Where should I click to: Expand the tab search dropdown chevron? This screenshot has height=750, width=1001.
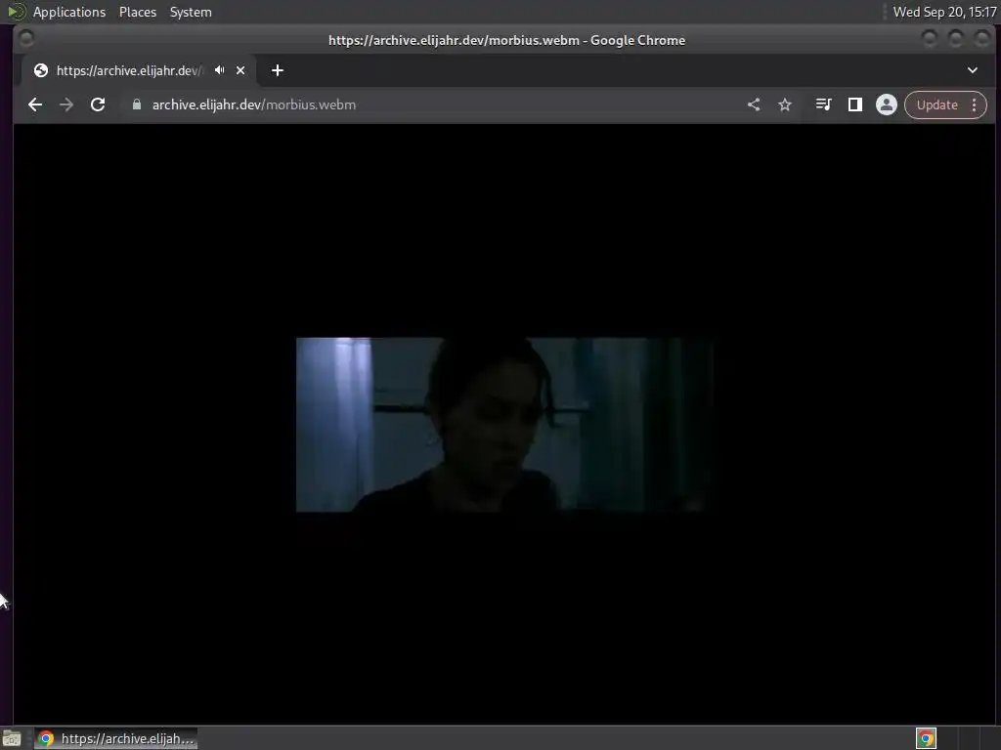973,70
